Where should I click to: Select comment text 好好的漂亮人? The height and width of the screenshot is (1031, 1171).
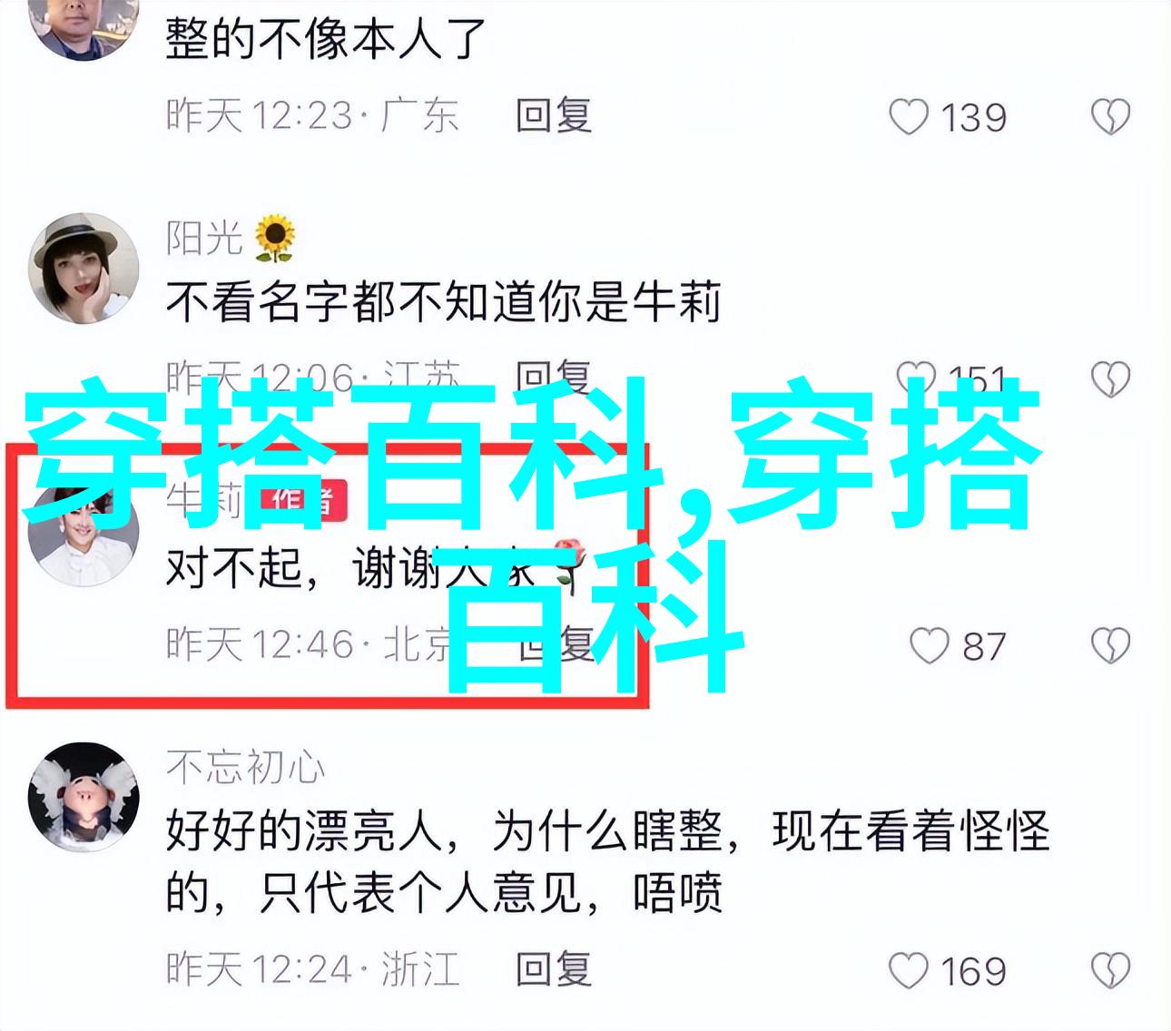[304, 831]
